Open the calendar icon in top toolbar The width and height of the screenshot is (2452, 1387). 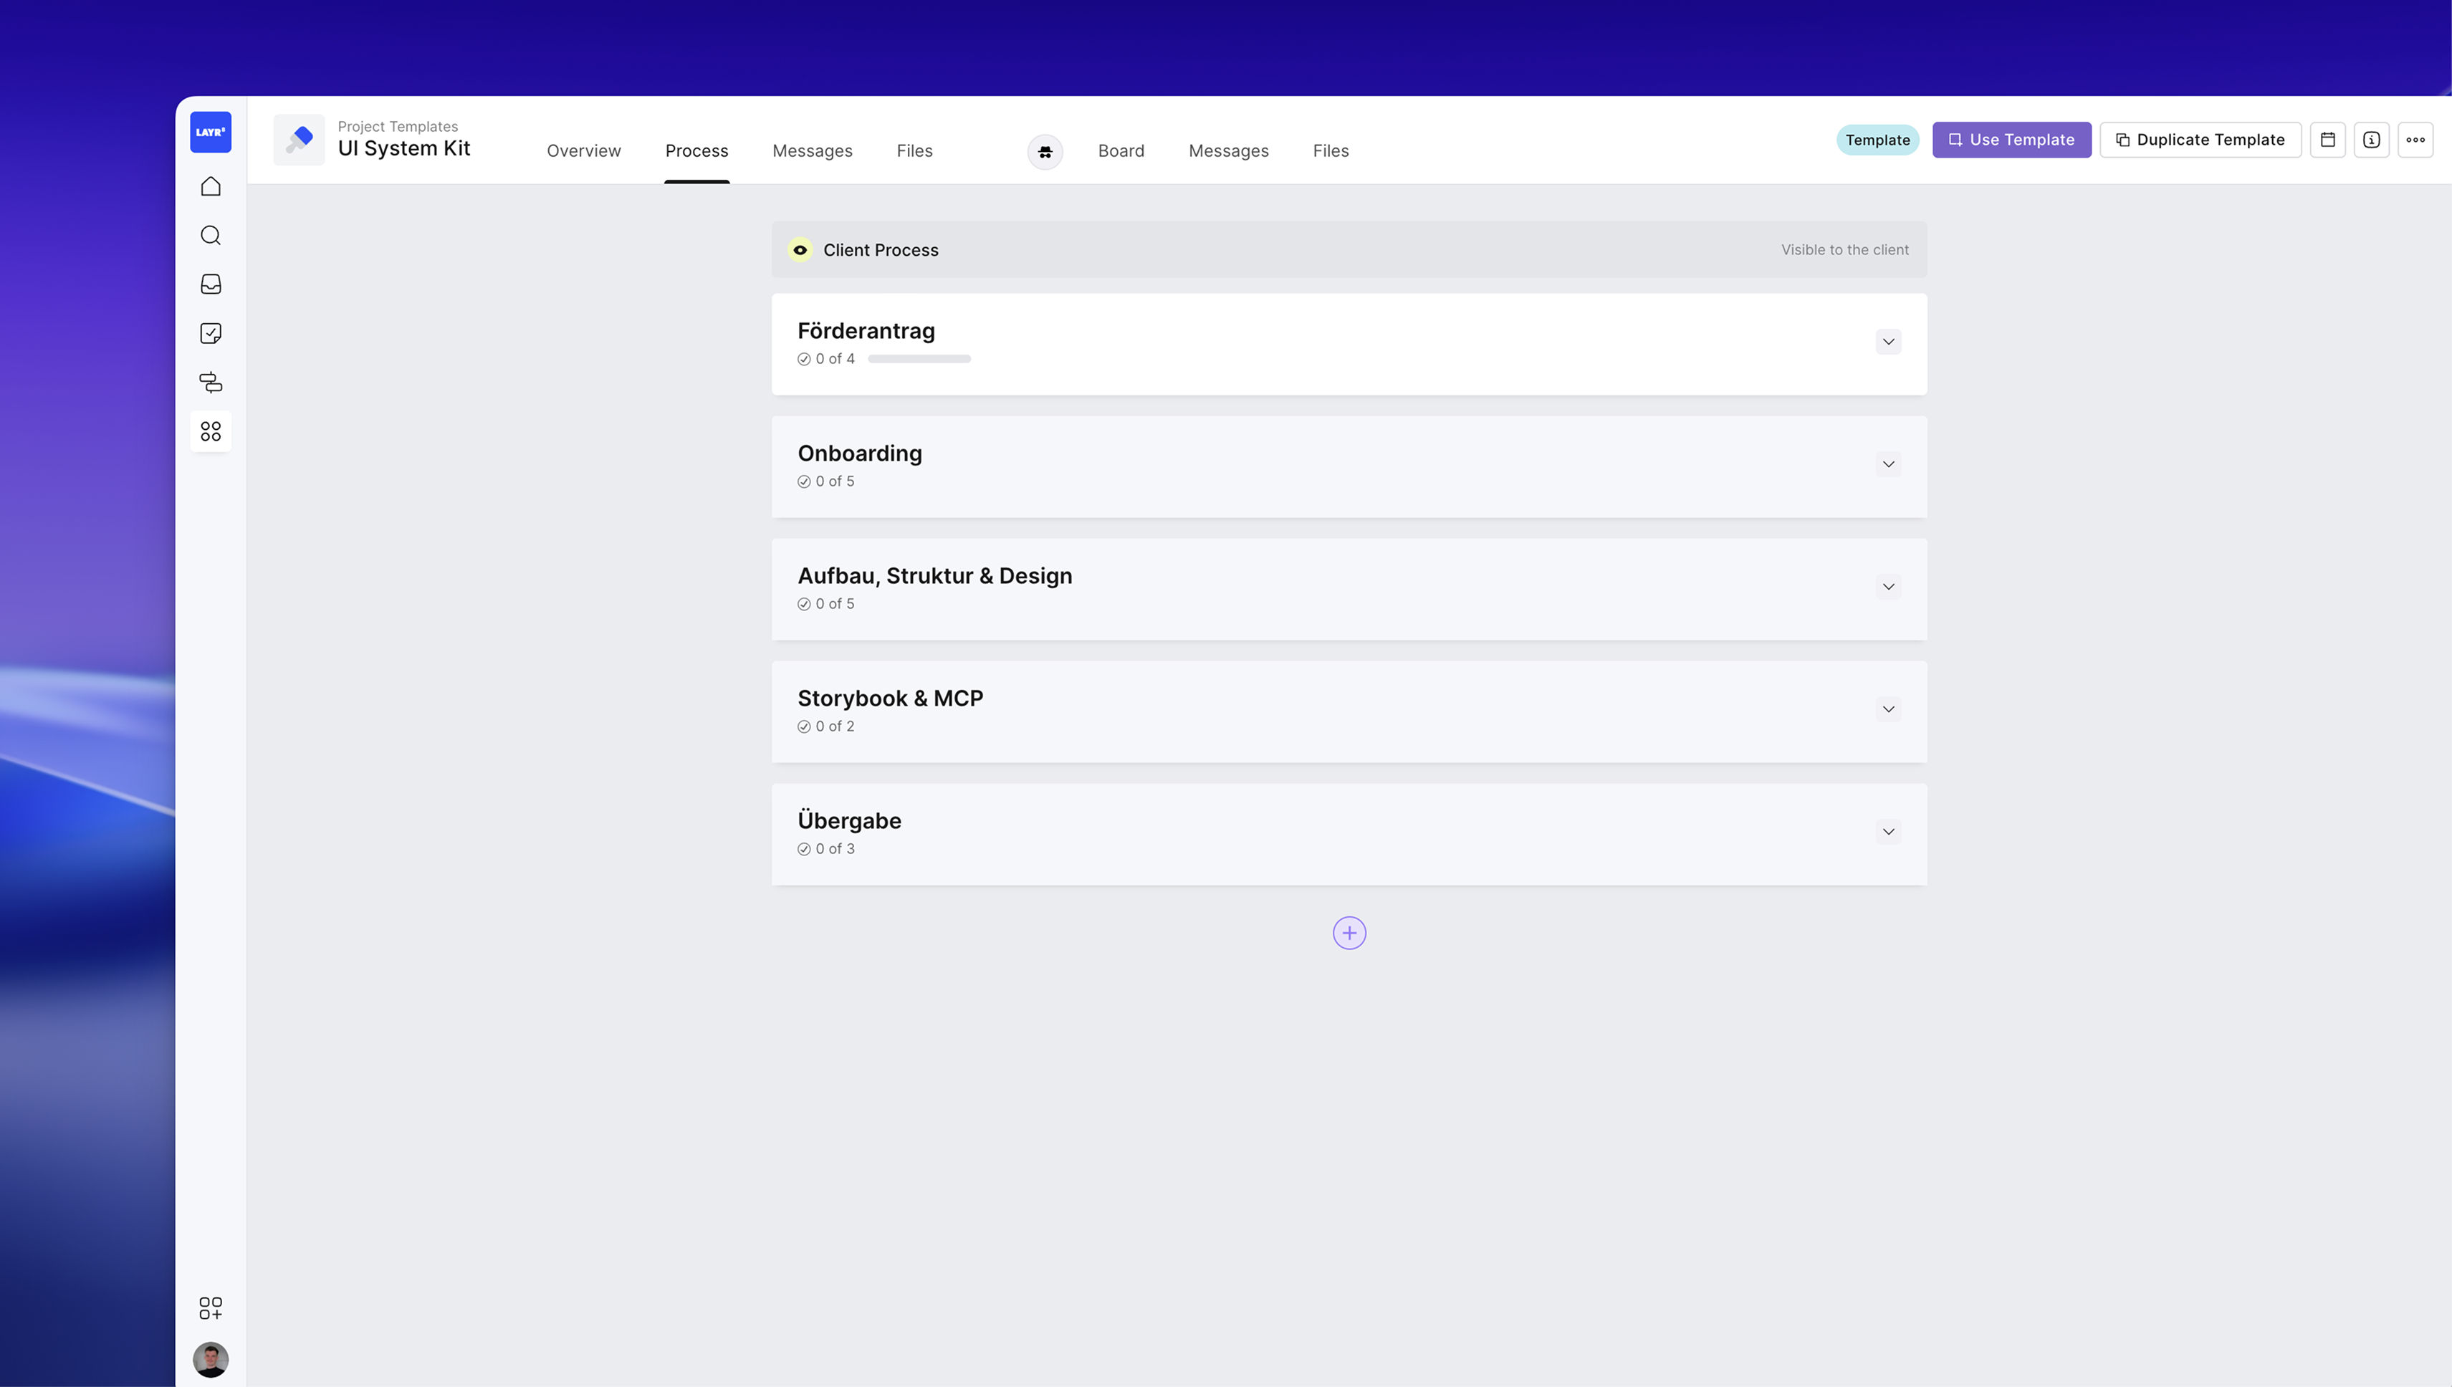coord(2327,140)
